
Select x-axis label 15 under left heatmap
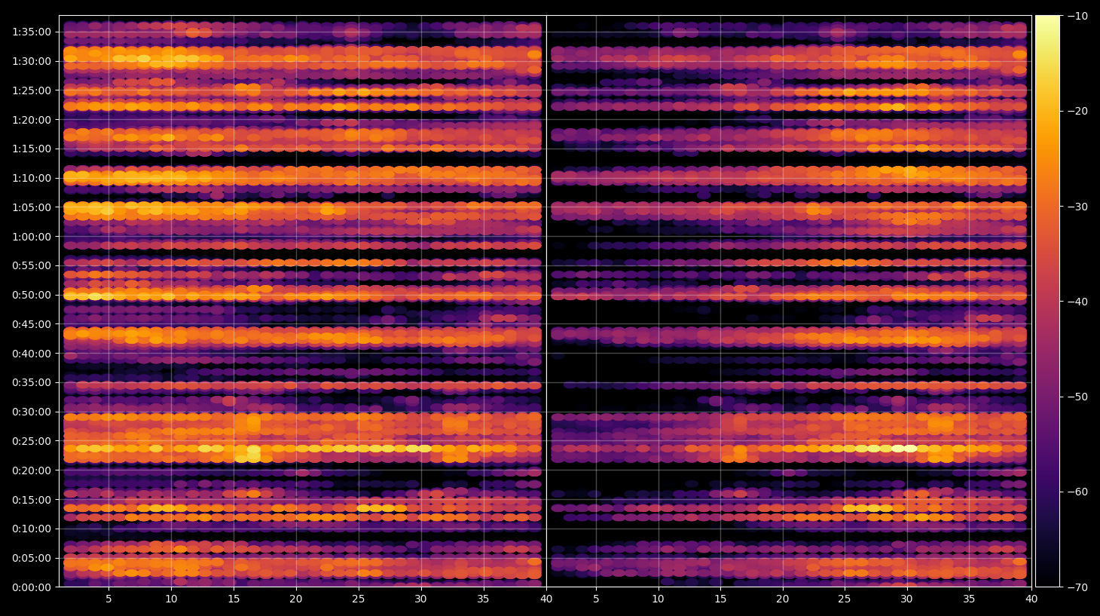pos(234,599)
